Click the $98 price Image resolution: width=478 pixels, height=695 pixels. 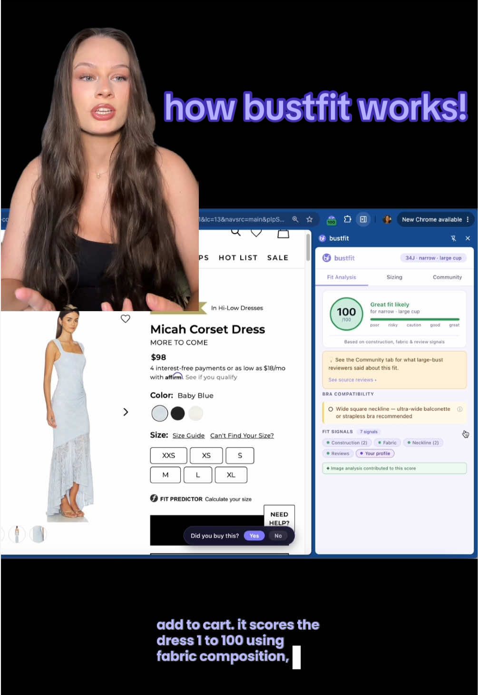tap(158, 357)
